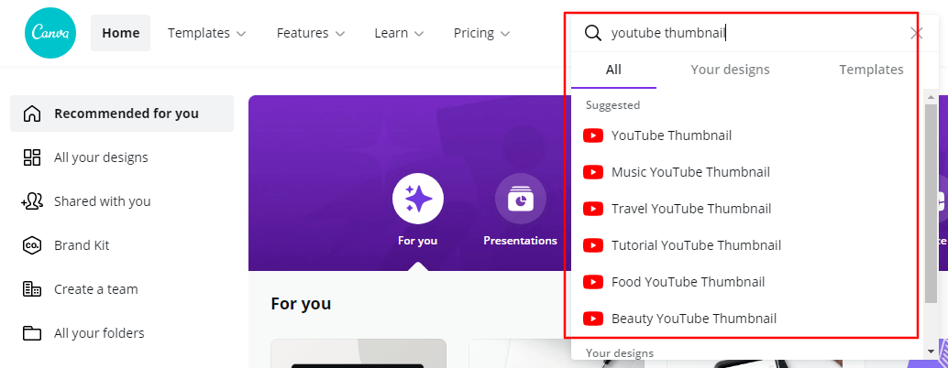This screenshot has height=368, width=948.
Task: Select the For you sparkle icon
Action: (x=418, y=199)
